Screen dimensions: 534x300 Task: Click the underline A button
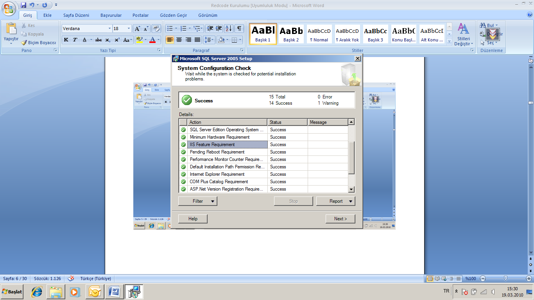click(x=84, y=40)
